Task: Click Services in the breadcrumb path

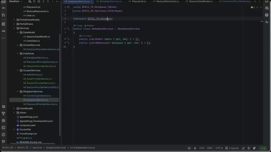Action: pos(37,148)
